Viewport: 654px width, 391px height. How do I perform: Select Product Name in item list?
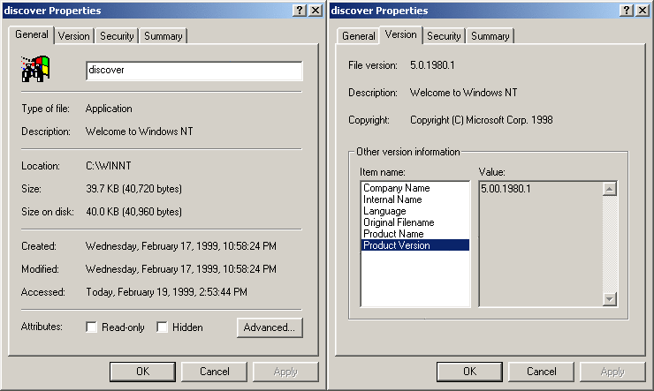(415, 234)
